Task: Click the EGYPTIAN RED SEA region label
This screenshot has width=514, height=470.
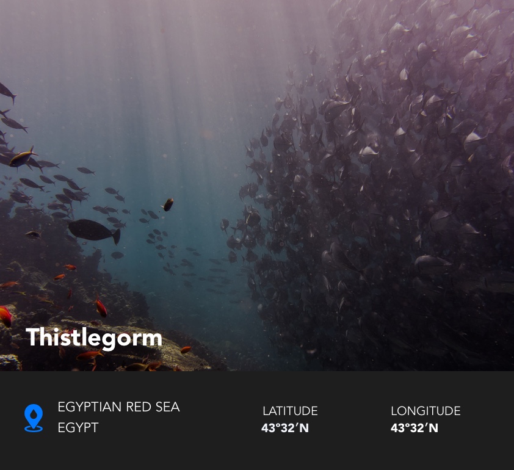Action: click(118, 407)
